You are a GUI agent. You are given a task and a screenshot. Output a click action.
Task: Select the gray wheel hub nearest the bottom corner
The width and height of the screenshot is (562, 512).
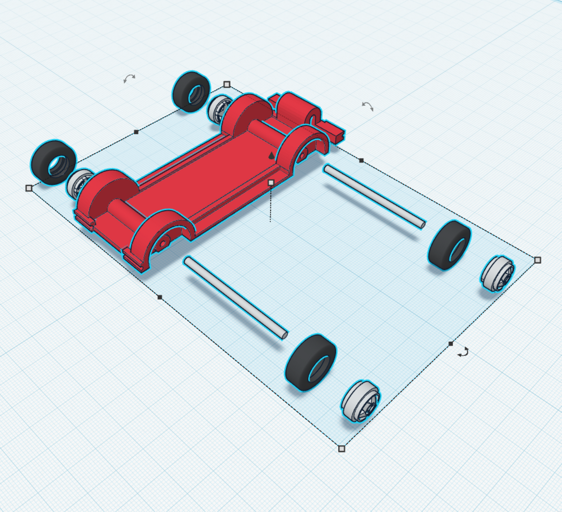click(360, 401)
